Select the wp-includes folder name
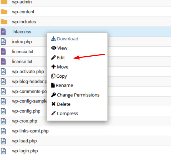Image resolution: width=171 pixels, height=155 pixels. click(x=24, y=22)
